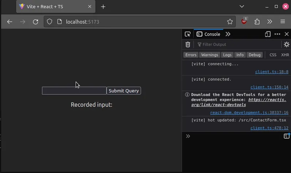The height and width of the screenshot is (173, 291).
Task: Open the tracking protection shield icon
Action: click(x=49, y=22)
